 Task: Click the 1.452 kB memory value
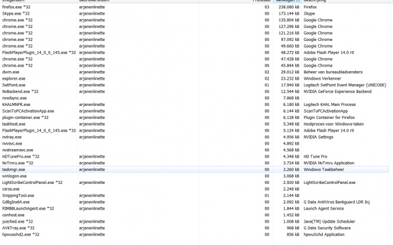[x=291, y=215]
